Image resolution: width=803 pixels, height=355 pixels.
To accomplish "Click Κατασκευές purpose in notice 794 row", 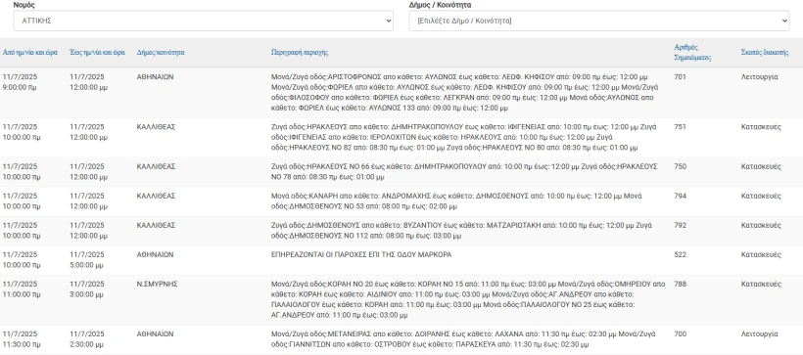I will pyautogui.click(x=761, y=196).
